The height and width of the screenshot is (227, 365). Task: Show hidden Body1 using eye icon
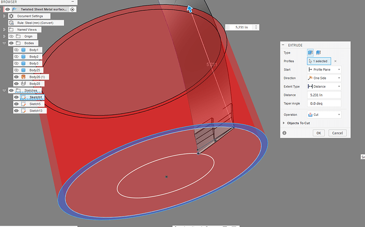click(16, 50)
